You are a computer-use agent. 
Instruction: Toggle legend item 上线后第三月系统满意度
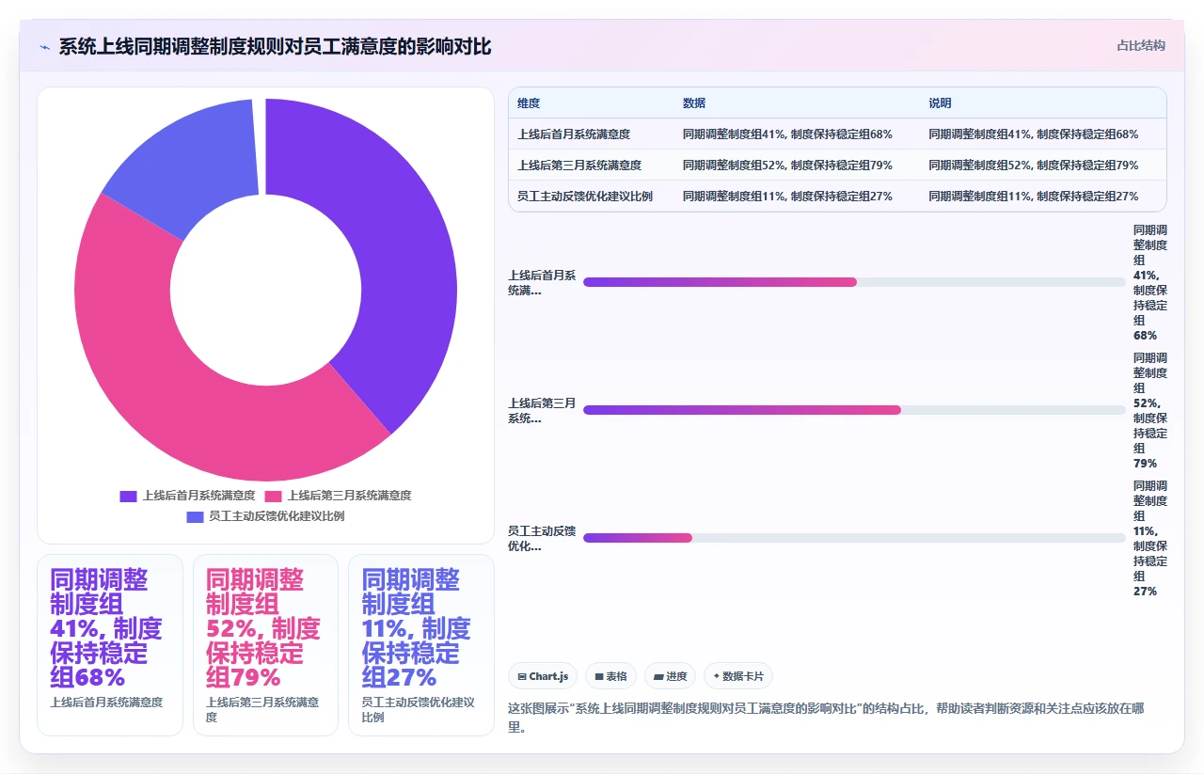338,496
